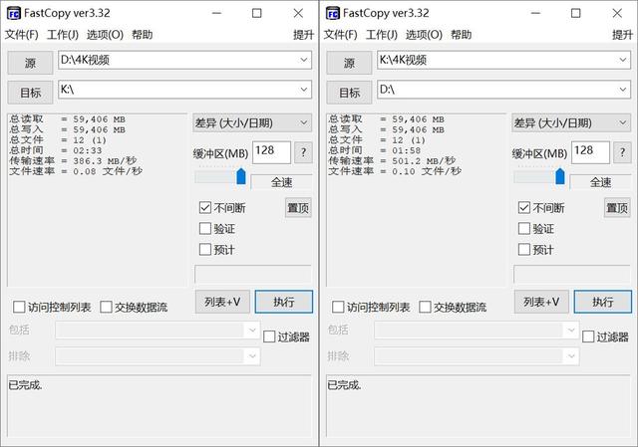Expand target path dropdown D:\ in right window
The height and width of the screenshot is (447, 638).
622,90
